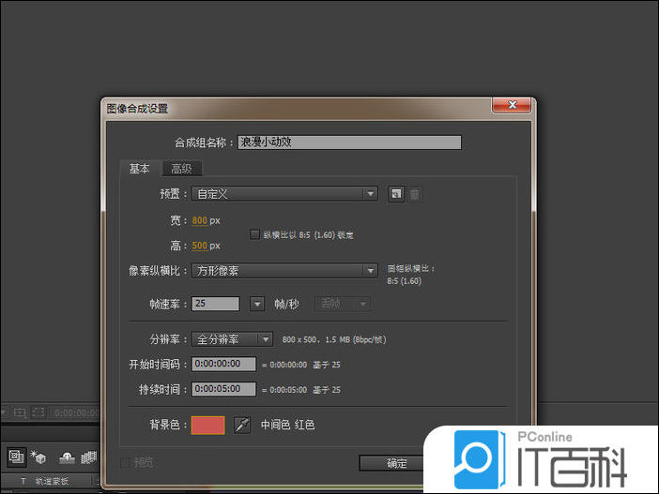Toggle frame blending icon in timeline panel
Screen dimensions: 659x494
pyautogui.click(x=88, y=457)
